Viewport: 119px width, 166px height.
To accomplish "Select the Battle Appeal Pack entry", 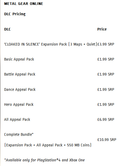I will (x=20, y=74).
